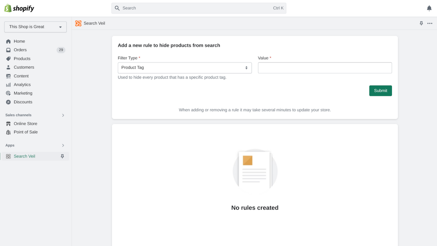Click the Customers person icon
Image resolution: width=437 pixels, height=246 pixels.
point(9,67)
